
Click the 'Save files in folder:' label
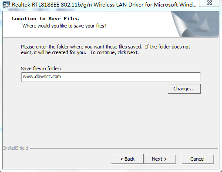coord(41,69)
